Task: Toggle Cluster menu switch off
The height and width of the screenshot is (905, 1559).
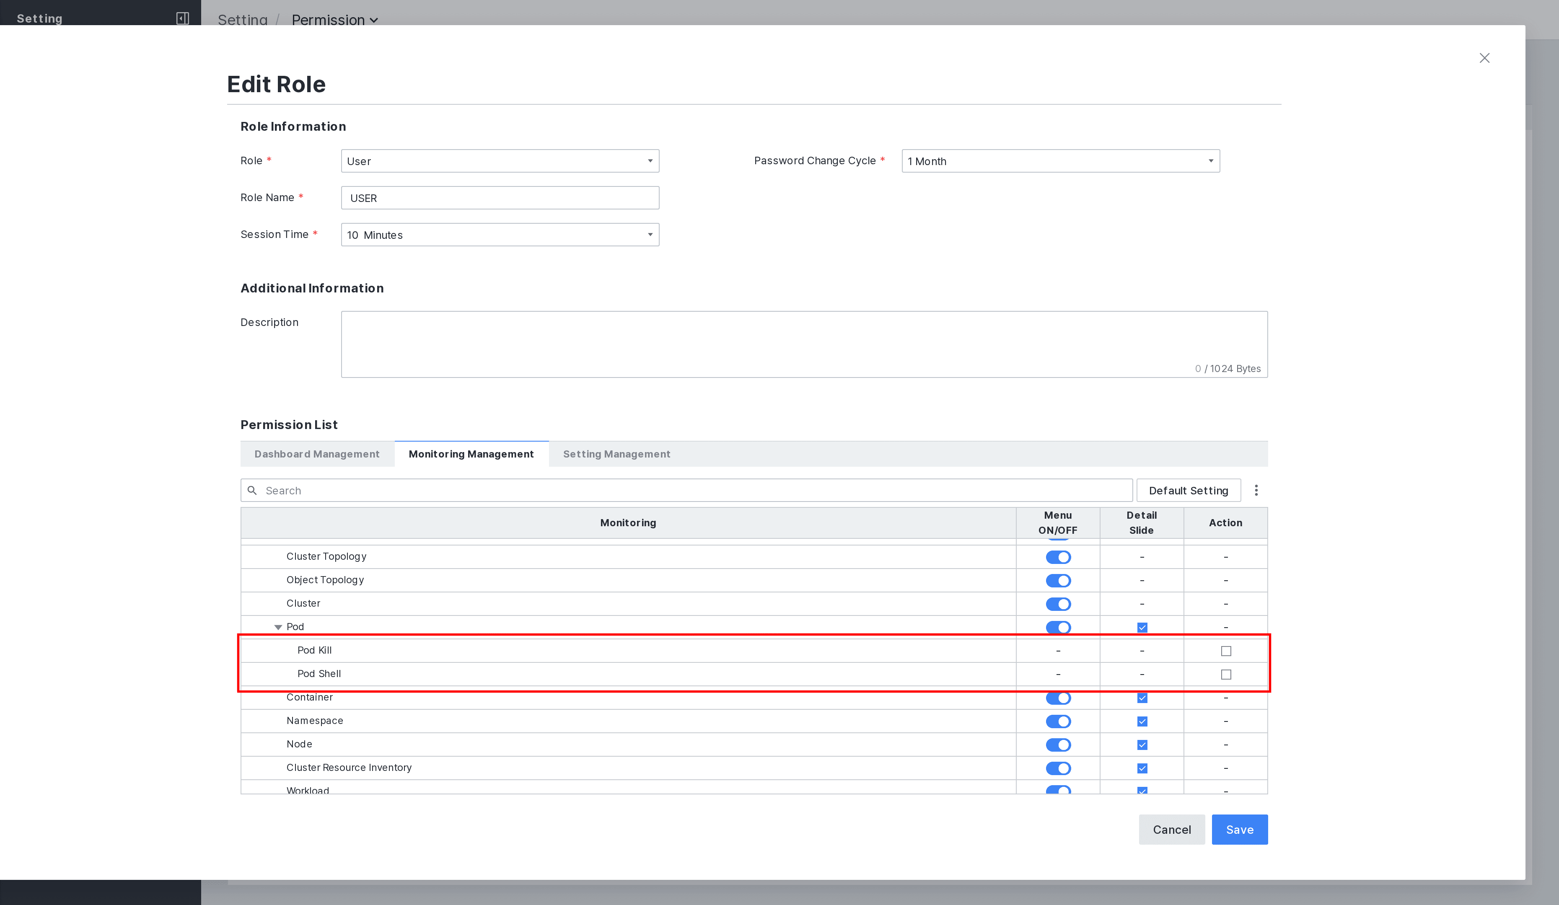Action: [x=1059, y=604]
